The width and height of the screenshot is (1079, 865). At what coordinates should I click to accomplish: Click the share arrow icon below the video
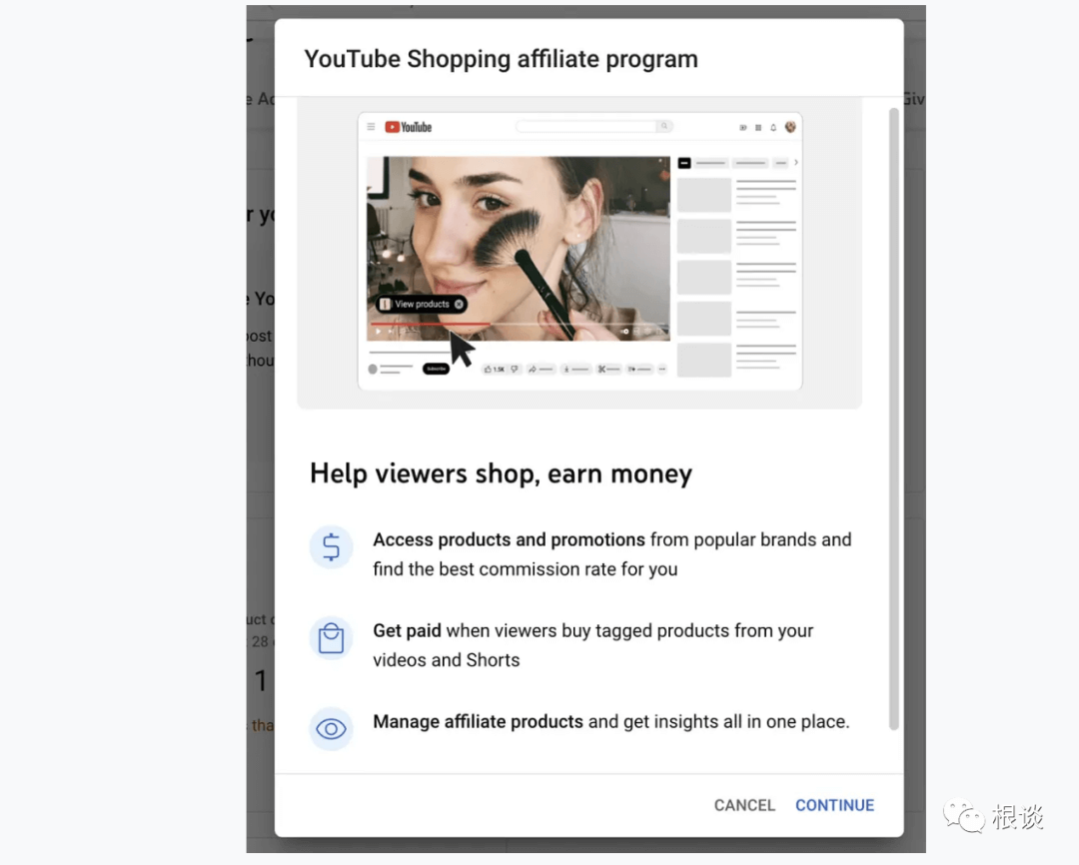[534, 369]
